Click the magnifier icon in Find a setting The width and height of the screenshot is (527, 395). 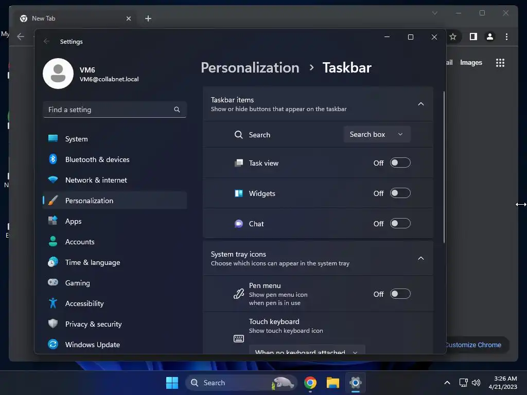(177, 110)
